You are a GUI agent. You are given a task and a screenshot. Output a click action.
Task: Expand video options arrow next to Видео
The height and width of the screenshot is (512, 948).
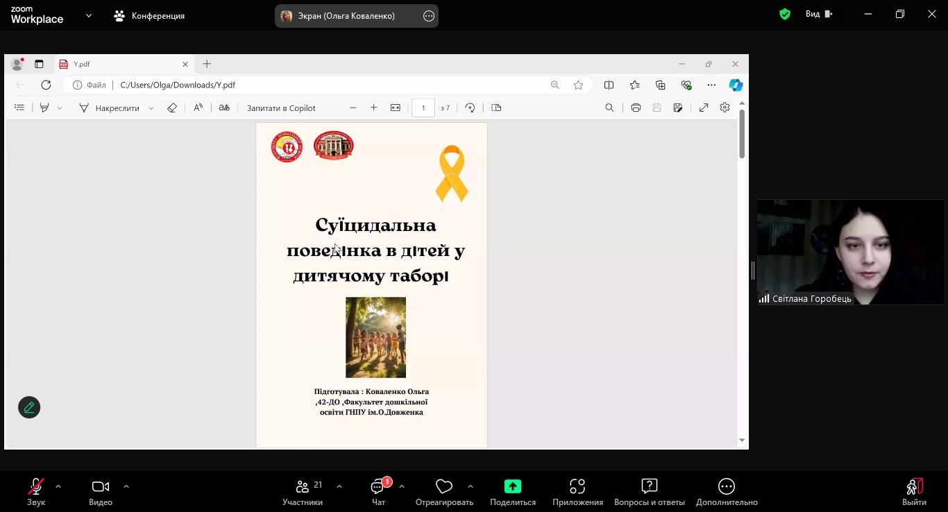tap(126, 486)
